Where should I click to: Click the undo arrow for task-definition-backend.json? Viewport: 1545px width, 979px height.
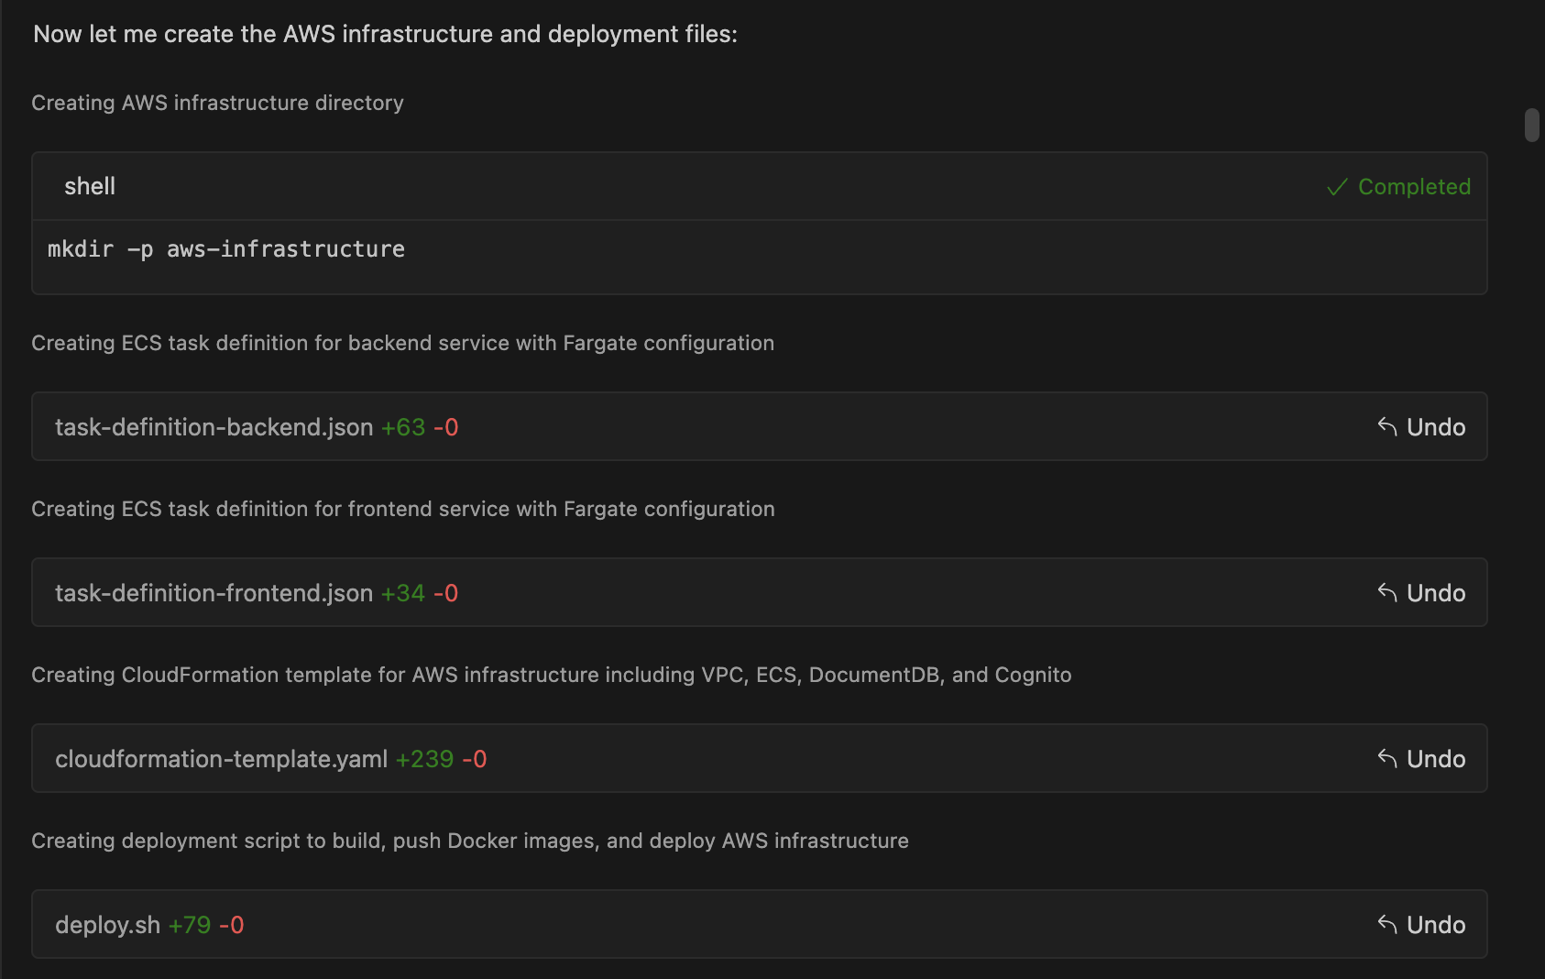pyautogui.click(x=1387, y=427)
